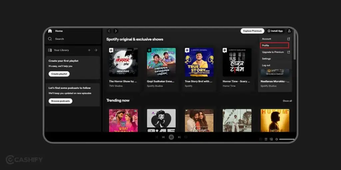
Task: Click the plus icon in Your Library
Action: pyautogui.click(x=89, y=50)
